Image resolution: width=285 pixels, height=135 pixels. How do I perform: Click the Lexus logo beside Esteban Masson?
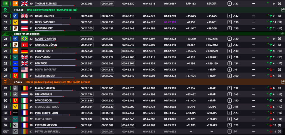point(15,125)
